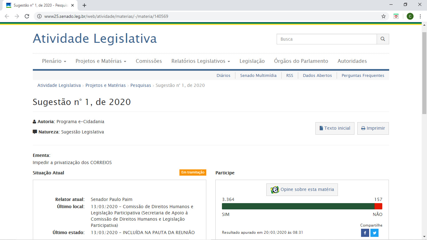Click Projetos e Matérias breadcrumb
Screen dimensions: 427x240
(106, 85)
